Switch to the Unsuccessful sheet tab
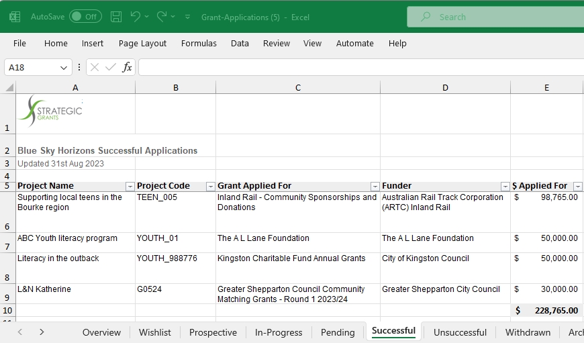Screen dimensions: 584x343 pyautogui.click(x=460, y=332)
